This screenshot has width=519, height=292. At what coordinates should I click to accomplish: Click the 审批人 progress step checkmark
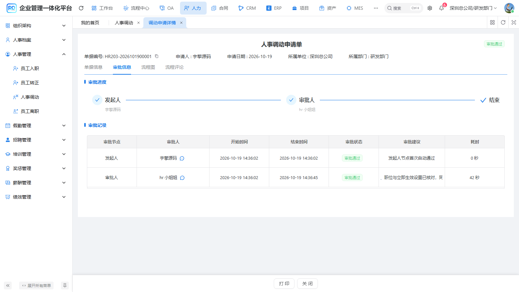[x=291, y=100]
